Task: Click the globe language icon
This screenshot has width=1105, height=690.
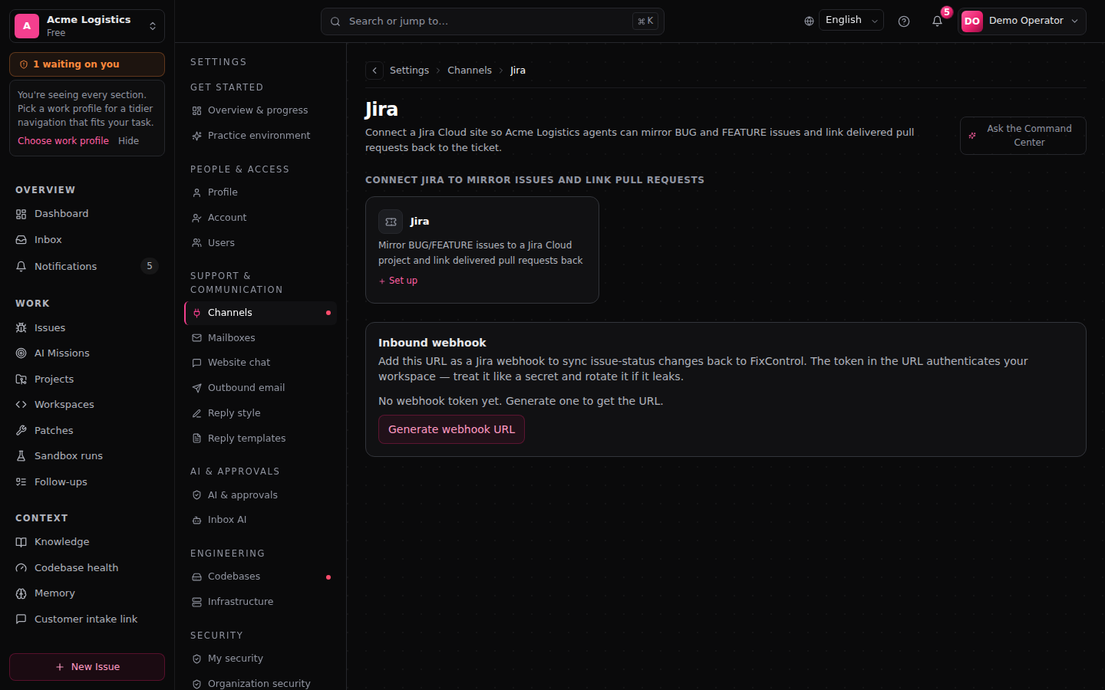Action: pos(809,21)
